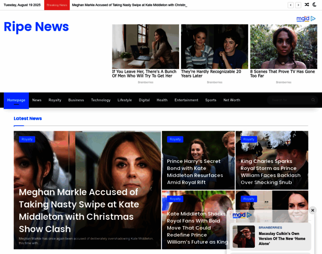Click the mgid logo above ads

[306, 19]
